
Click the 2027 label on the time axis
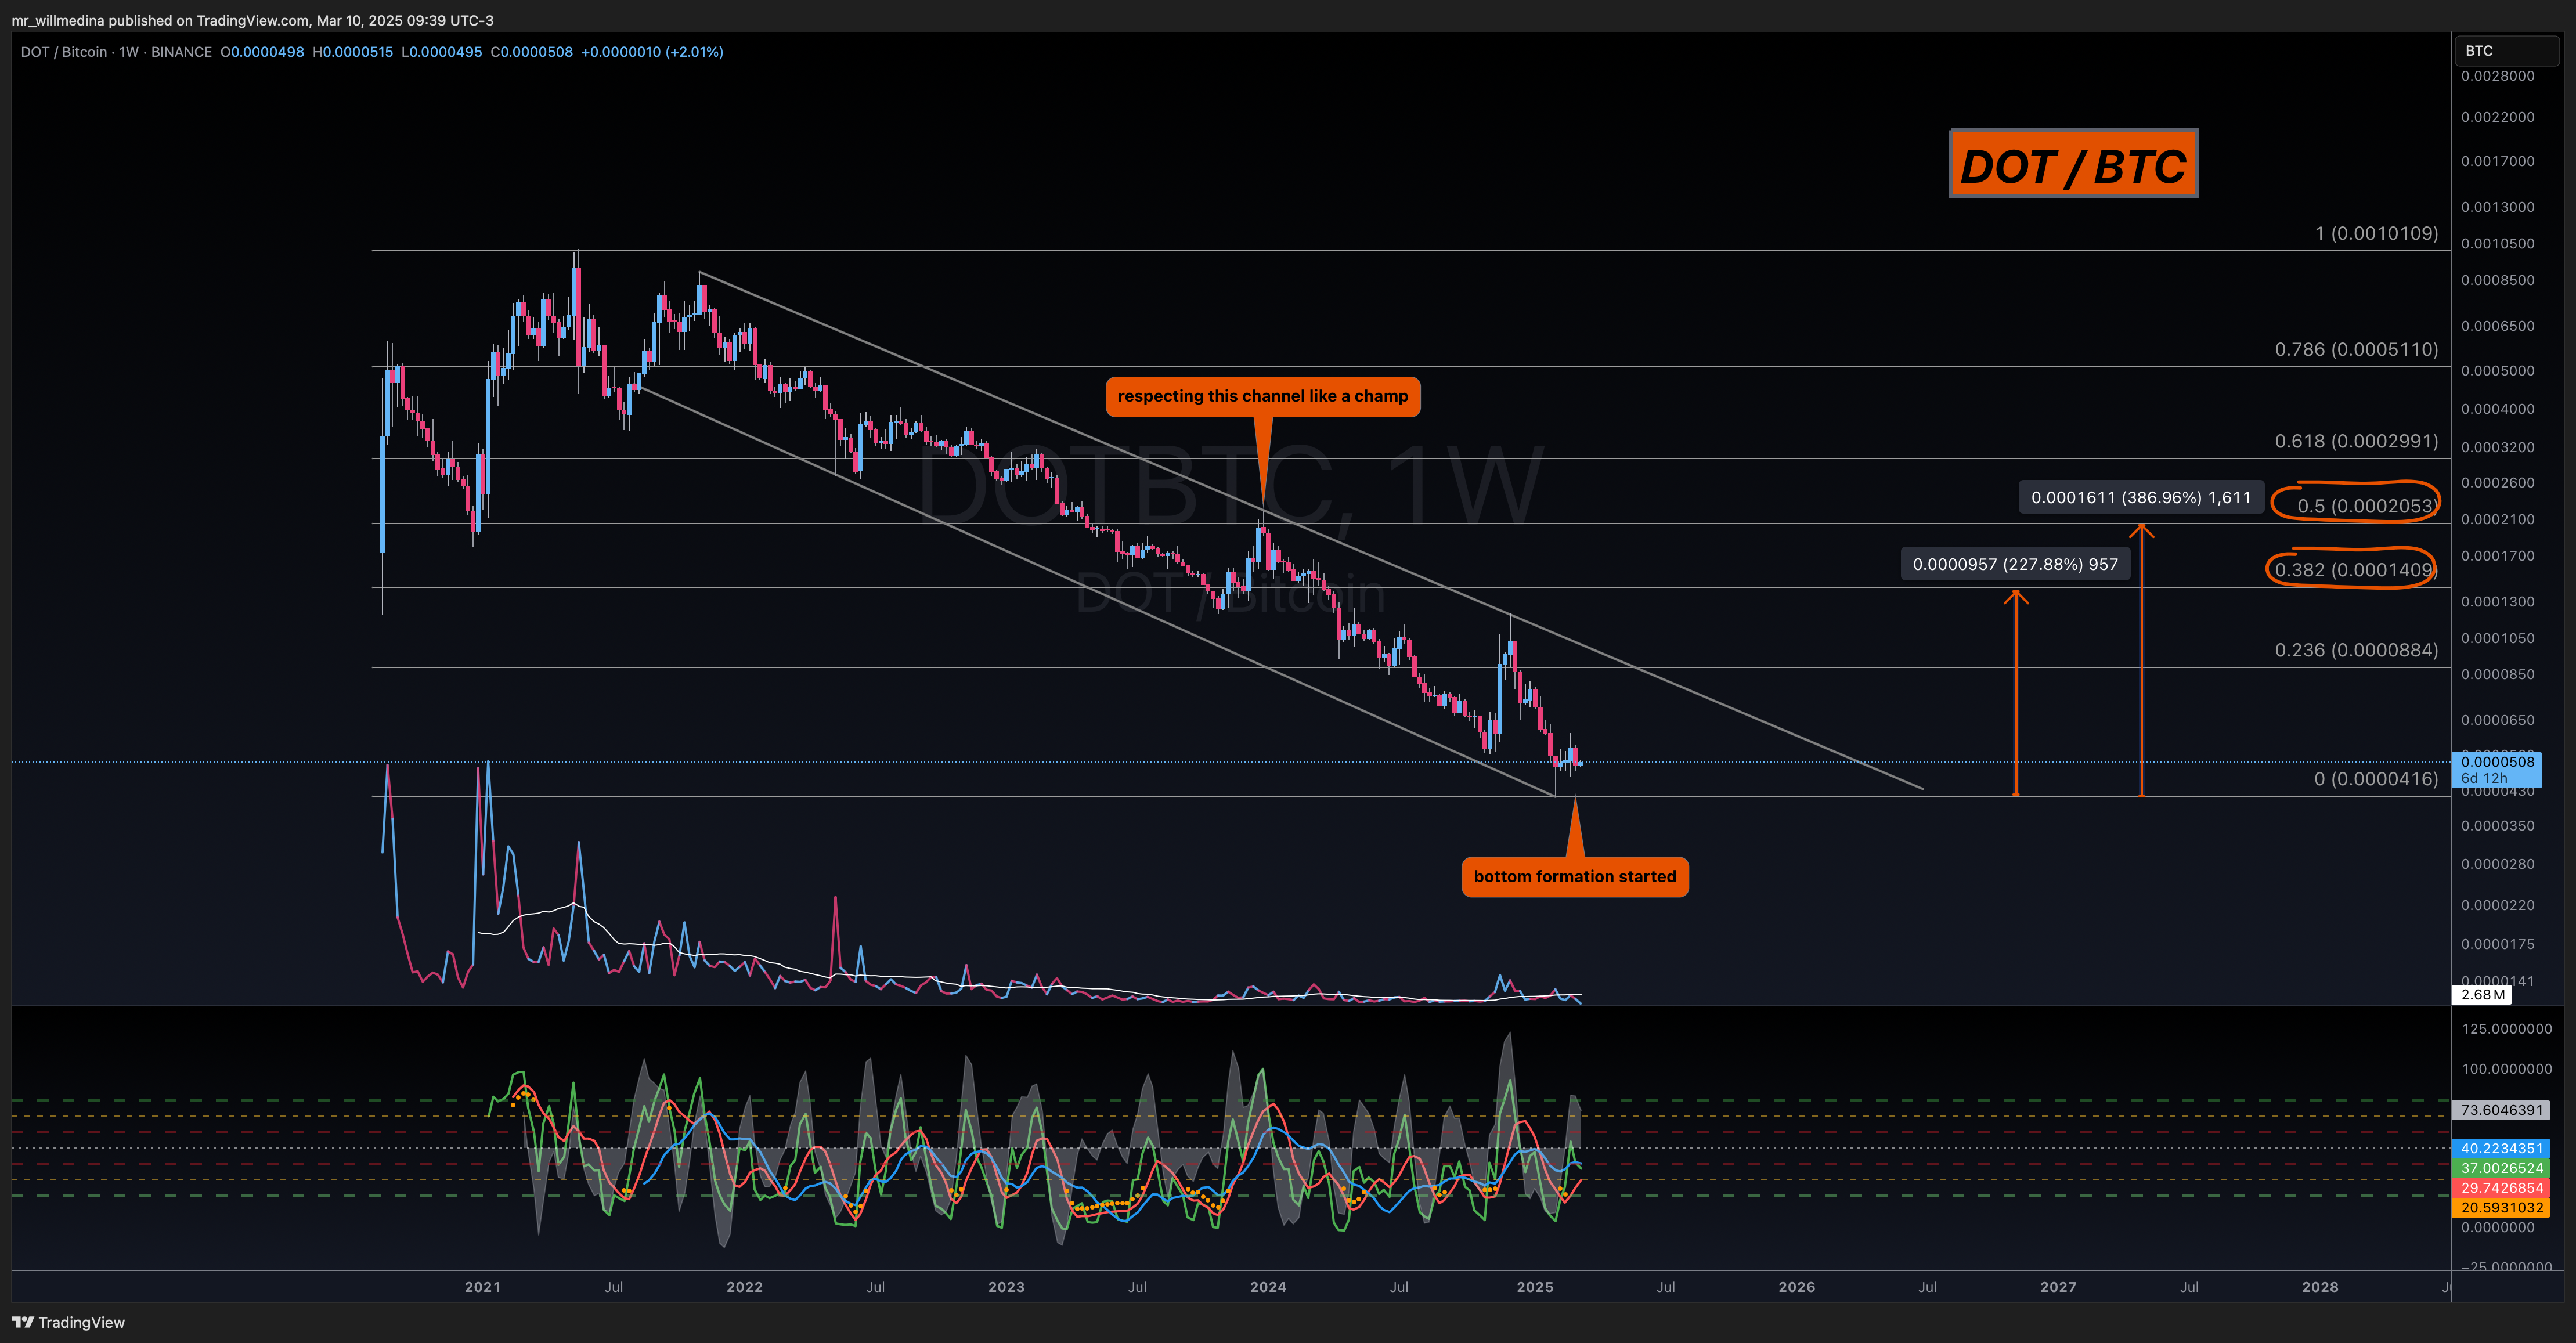click(2058, 1287)
